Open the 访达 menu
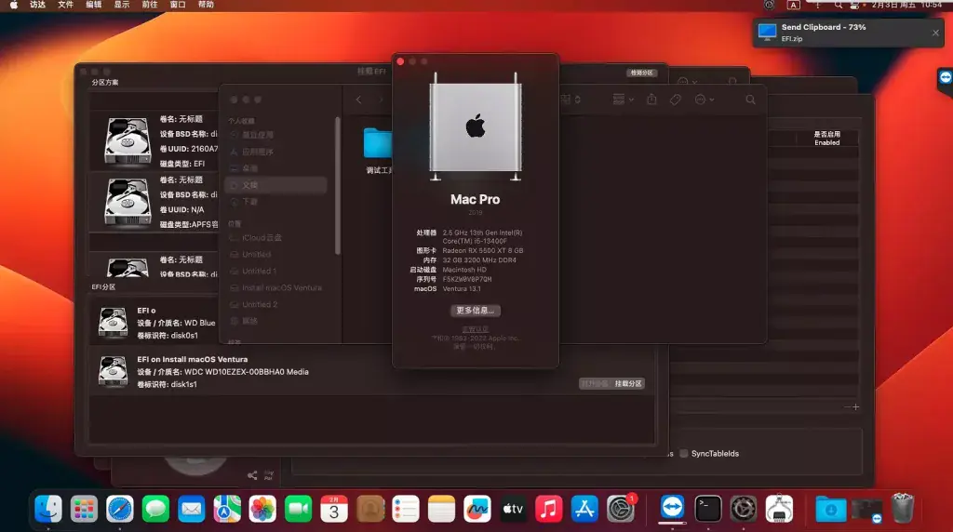Image resolution: width=953 pixels, height=532 pixels. click(37, 5)
